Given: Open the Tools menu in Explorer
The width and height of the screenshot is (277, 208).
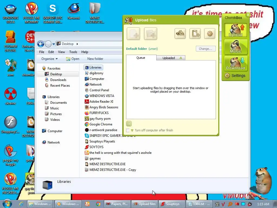Looking at the screenshot, I should click(73, 52).
